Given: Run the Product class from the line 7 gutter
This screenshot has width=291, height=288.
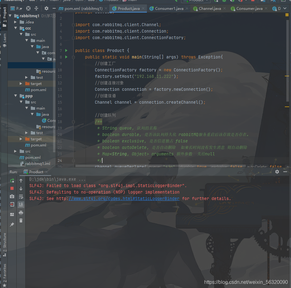Looking at the screenshot, I should 66,50.
